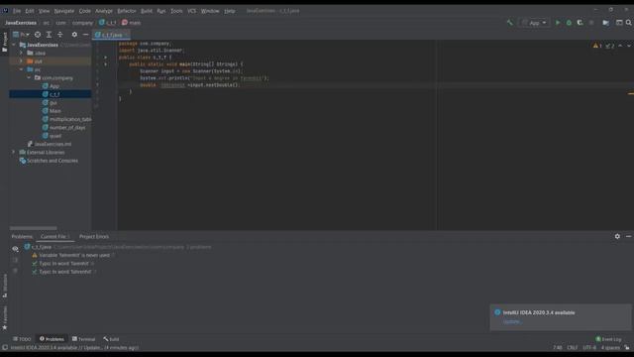634x357 pixels.
Task: Open the Build tool window button
Action: [x=111, y=339]
